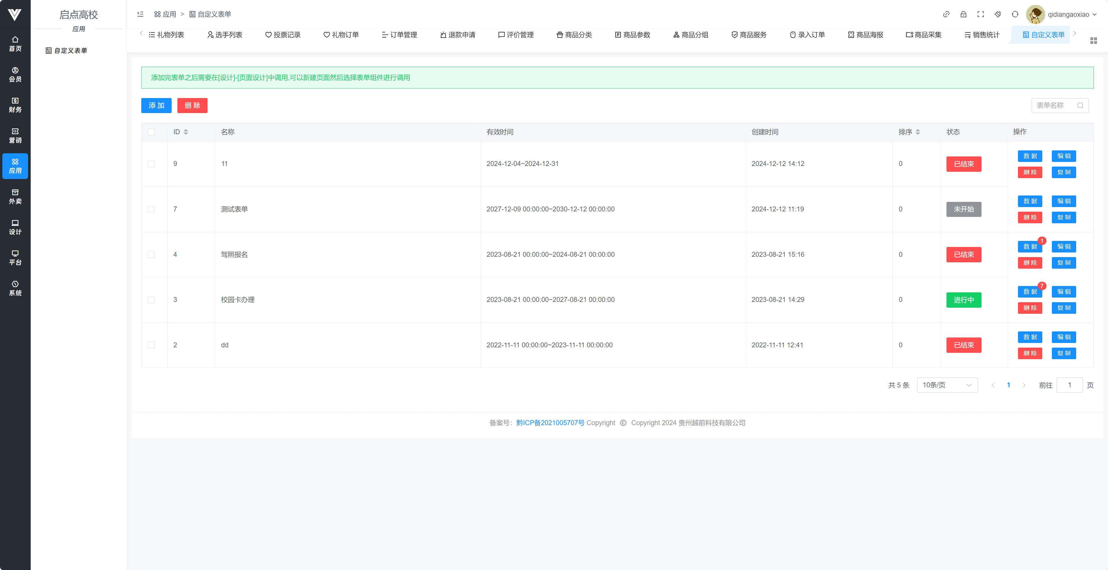
Task: Collapse sidebar with the menu fold icon
Action: pos(140,14)
